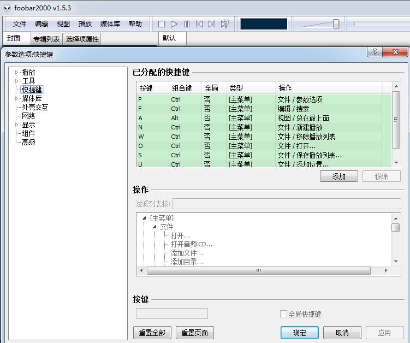Viewport: 410px width, 343px height.
Task: Open the 视图 menu
Action: pyautogui.click(x=63, y=24)
